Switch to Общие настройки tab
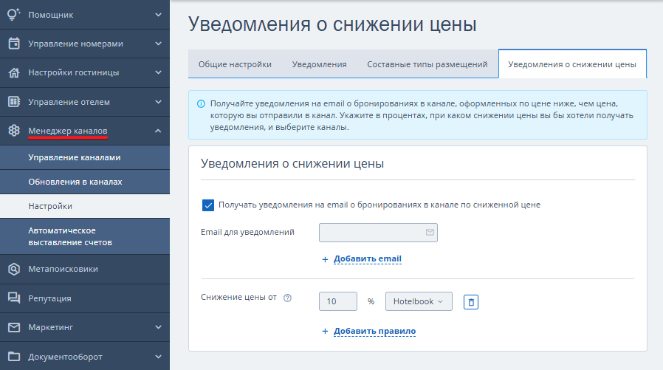This screenshot has height=370, width=663. 235,64
